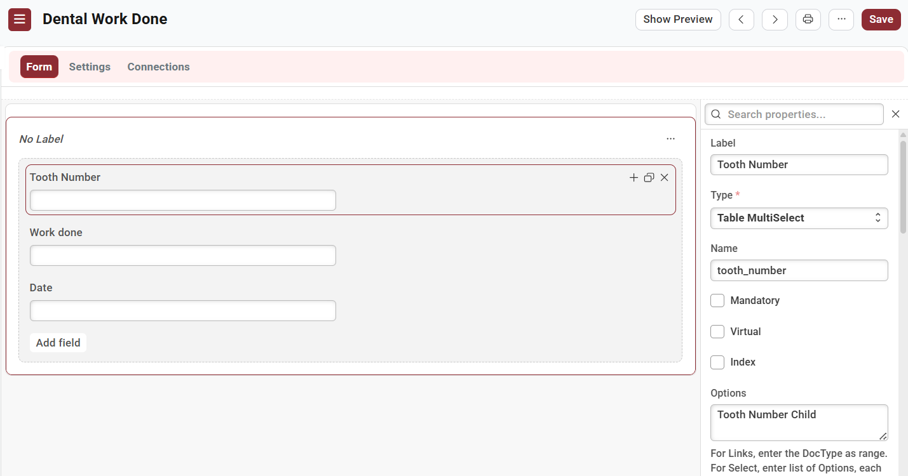Open the Type dropdown Table MultiSelect
The height and width of the screenshot is (476, 908).
[799, 218]
